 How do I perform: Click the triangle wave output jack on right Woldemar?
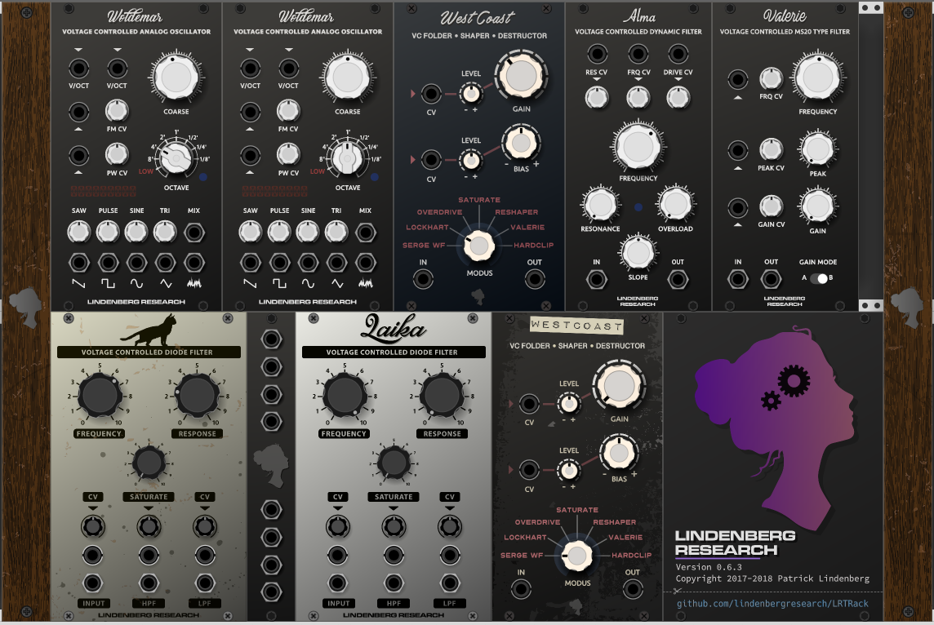point(336,263)
